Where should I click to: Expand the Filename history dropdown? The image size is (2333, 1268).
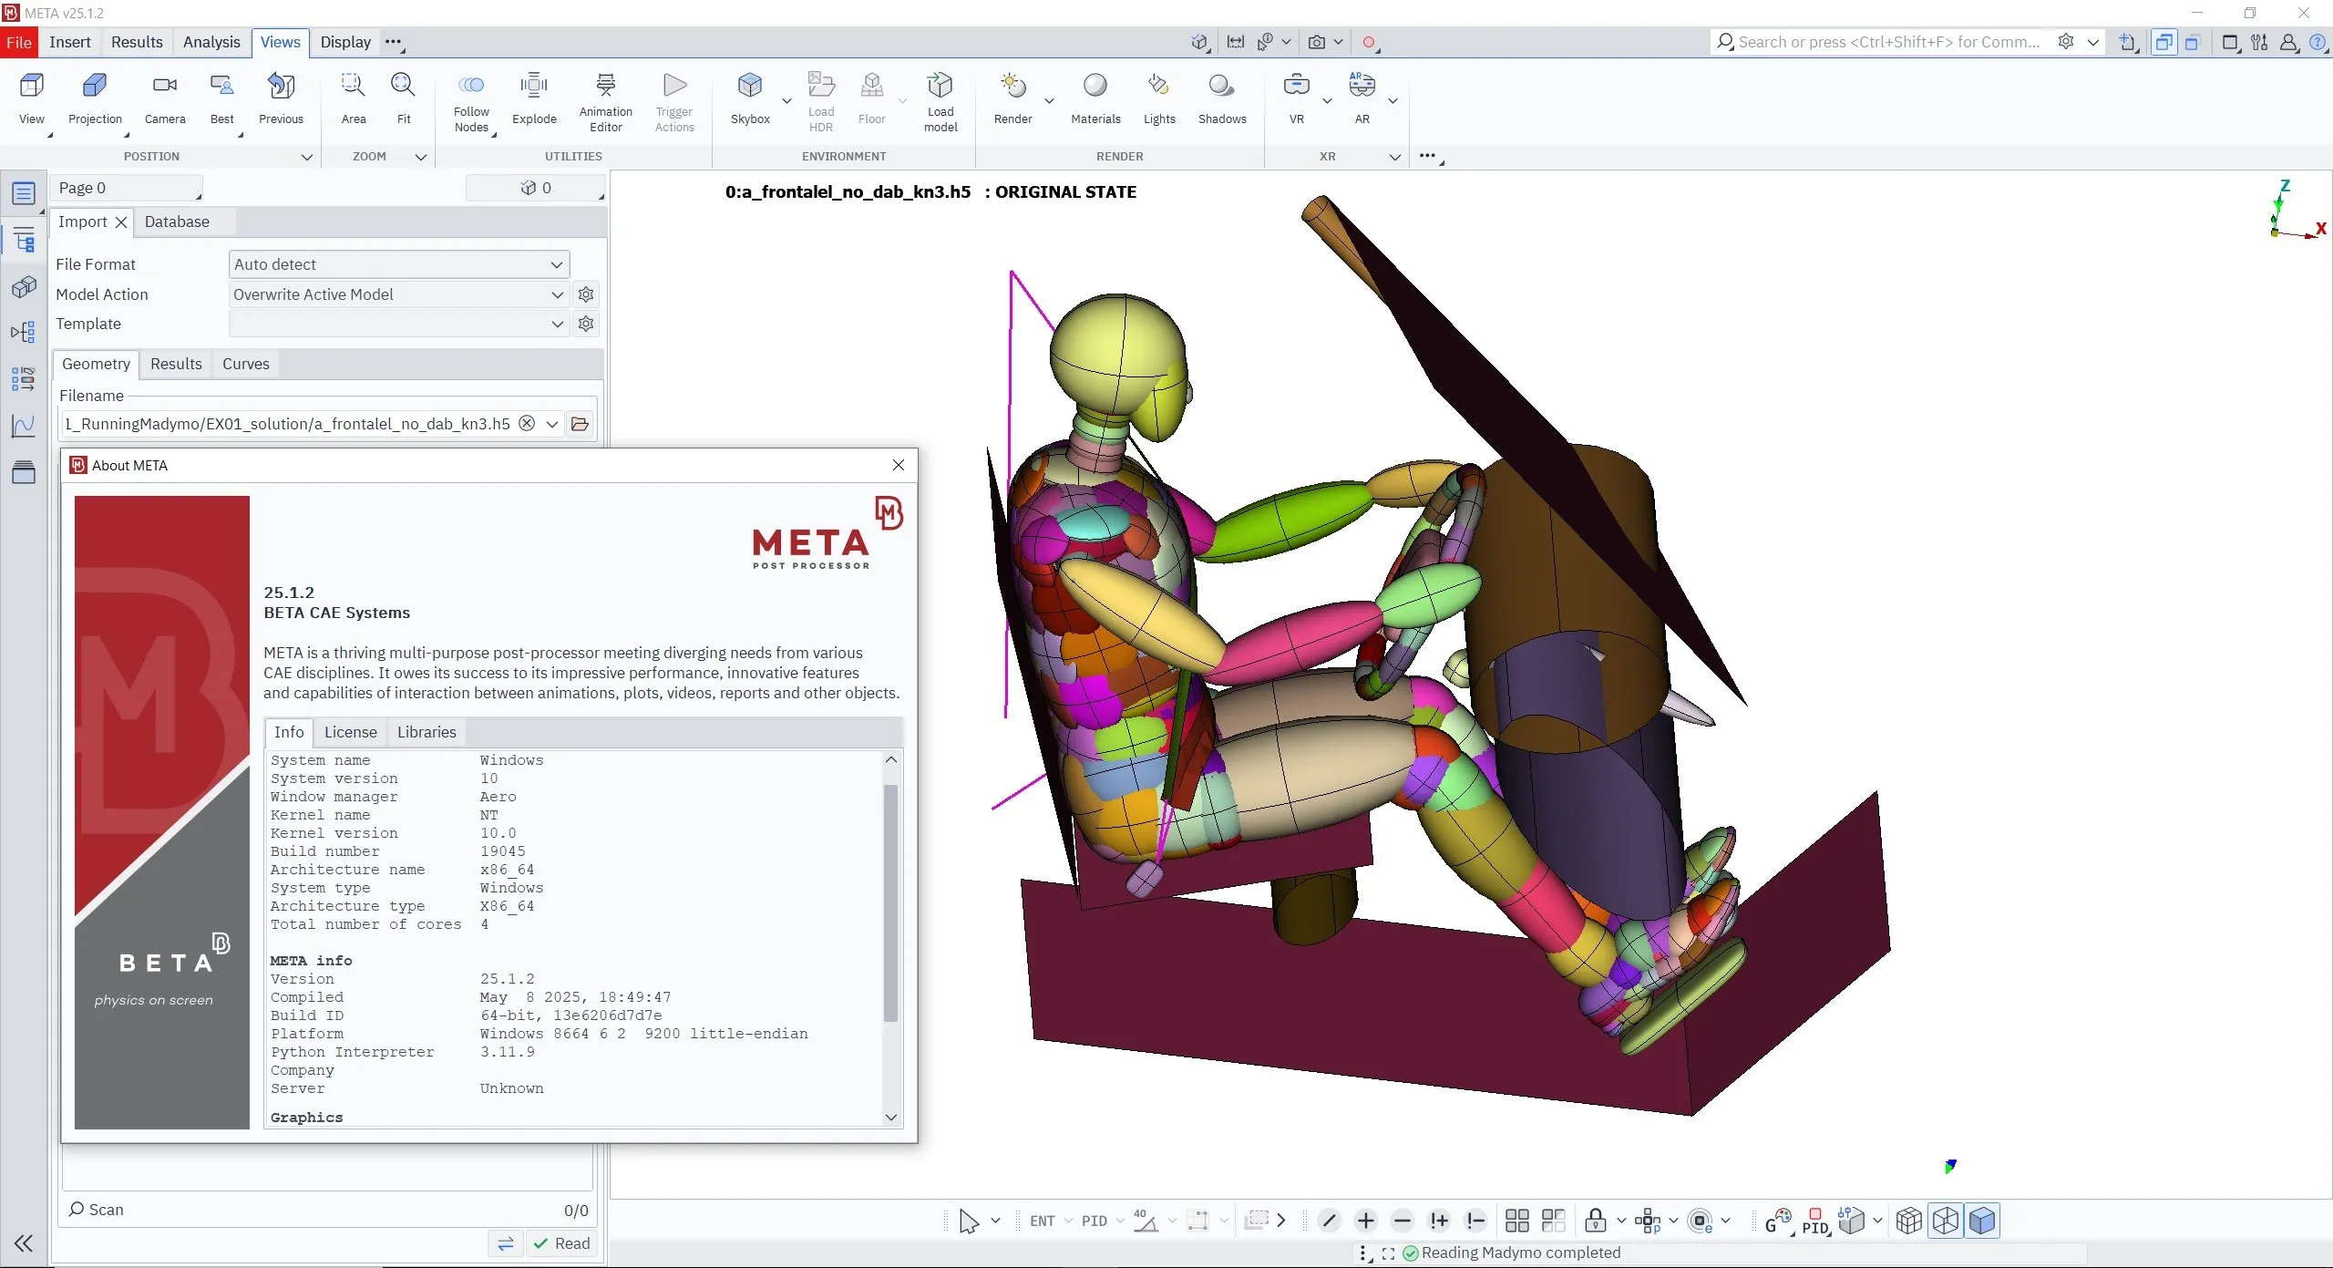pyautogui.click(x=552, y=424)
